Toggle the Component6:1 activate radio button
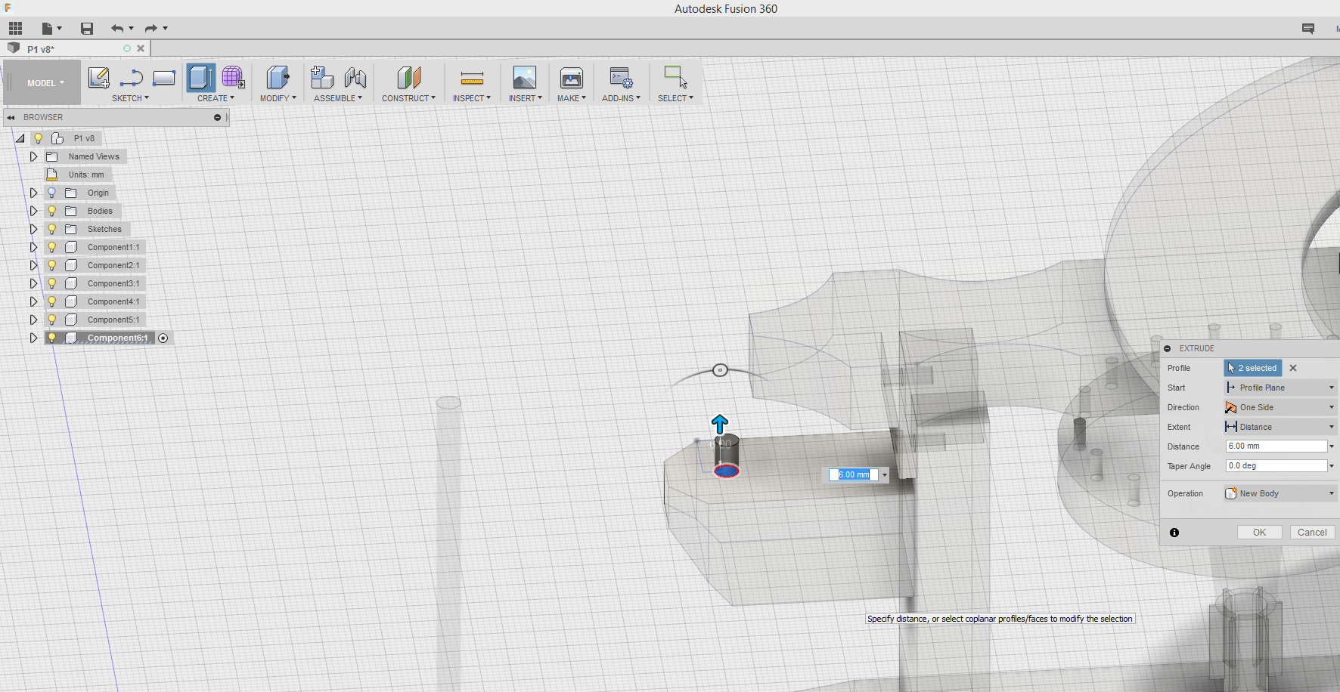The height and width of the screenshot is (692, 1340). [163, 338]
